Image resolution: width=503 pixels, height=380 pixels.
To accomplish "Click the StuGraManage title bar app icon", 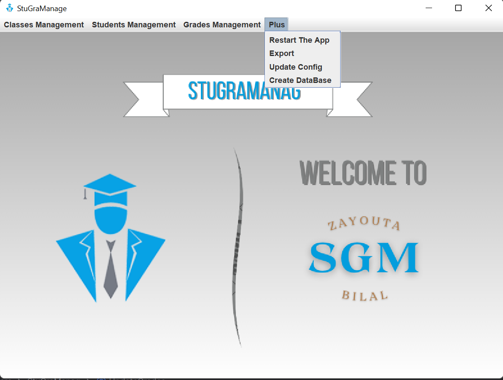I will click(x=10, y=8).
